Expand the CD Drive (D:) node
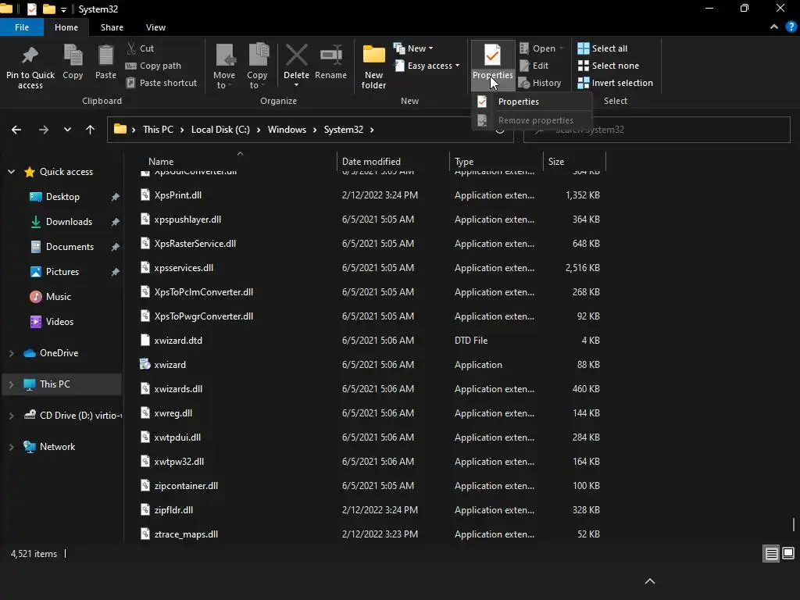800x600 pixels. (11, 416)
